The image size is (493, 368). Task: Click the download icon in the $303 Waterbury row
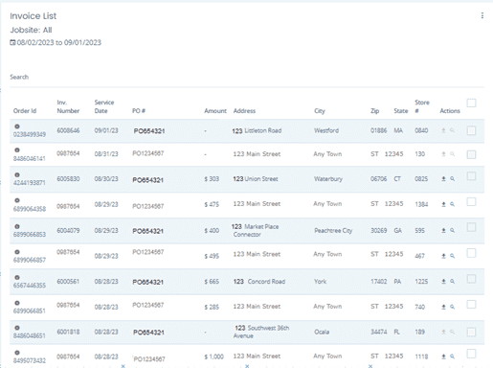click(x=443, y=179)
